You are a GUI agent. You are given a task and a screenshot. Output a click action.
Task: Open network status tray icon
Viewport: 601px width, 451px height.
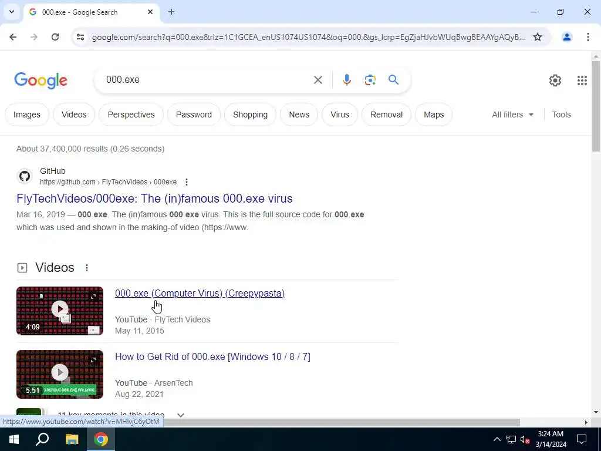511,439
